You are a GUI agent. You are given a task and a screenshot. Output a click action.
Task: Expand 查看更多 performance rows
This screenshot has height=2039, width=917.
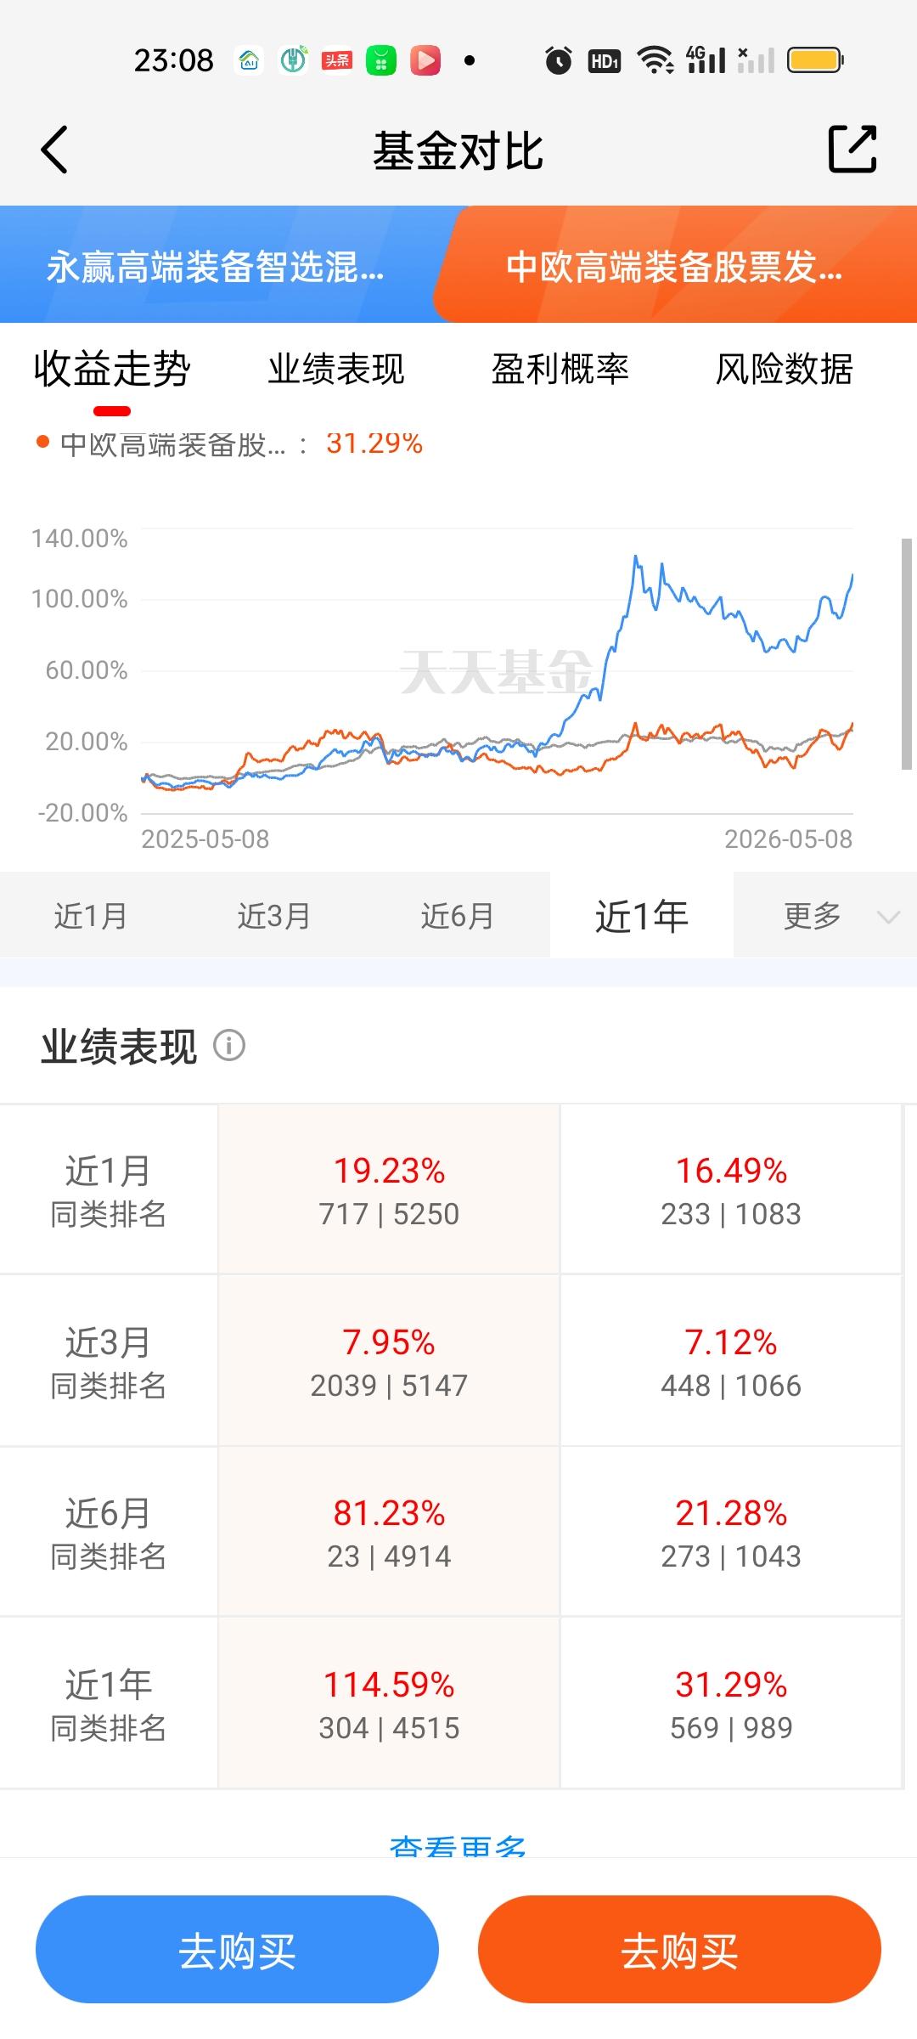[x=458, y=1845]
